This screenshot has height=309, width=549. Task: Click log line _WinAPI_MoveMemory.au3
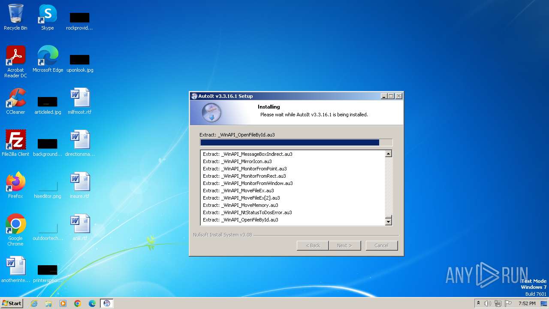[240, 205]
